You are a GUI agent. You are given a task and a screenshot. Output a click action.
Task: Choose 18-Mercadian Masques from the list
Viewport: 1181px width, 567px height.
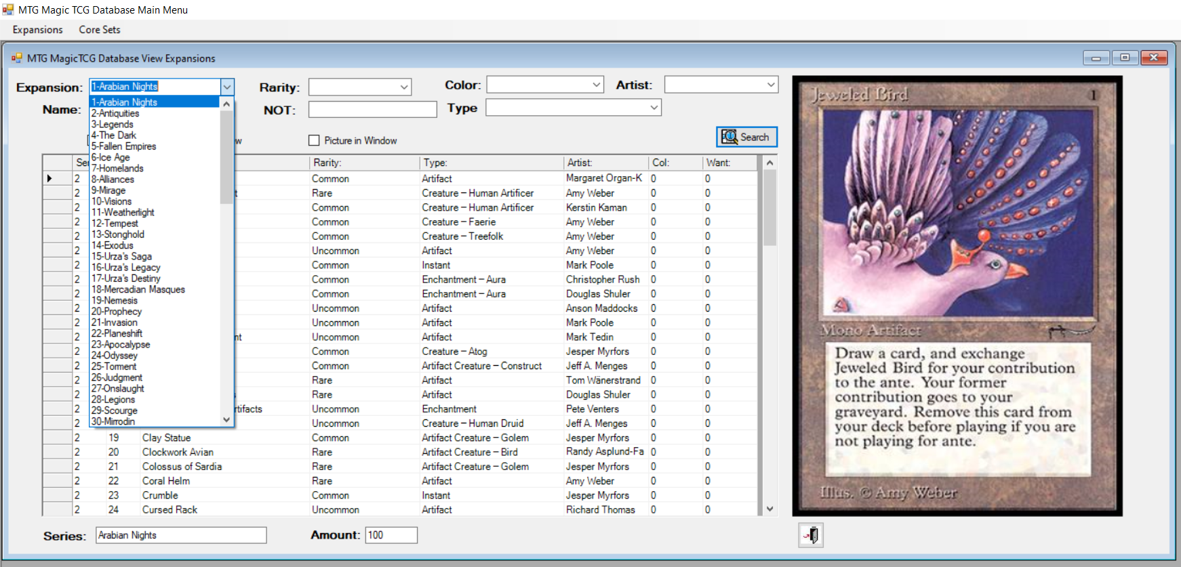155,289
